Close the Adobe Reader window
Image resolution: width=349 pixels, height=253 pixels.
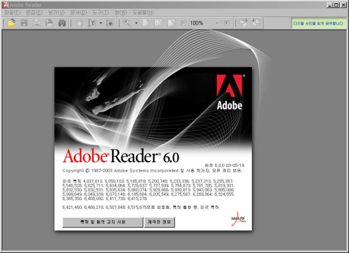click(x=343, y=5)
